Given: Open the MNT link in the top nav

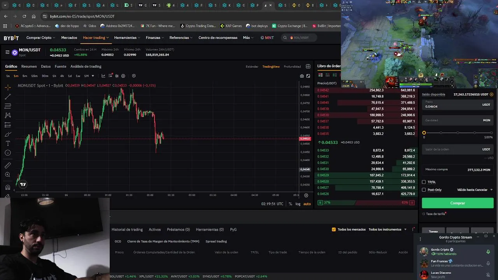Looking at the screenshot, I should [267, 38].
